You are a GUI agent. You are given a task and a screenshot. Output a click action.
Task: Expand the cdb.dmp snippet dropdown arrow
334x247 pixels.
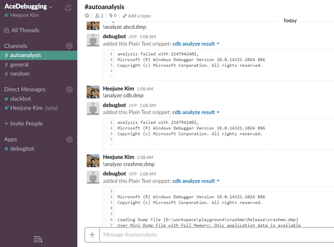pyautogui.click(x=218, y=113)
